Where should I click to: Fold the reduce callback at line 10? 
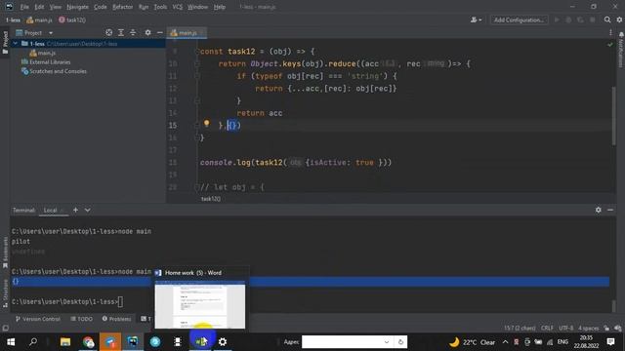click(x=197, y=63)
